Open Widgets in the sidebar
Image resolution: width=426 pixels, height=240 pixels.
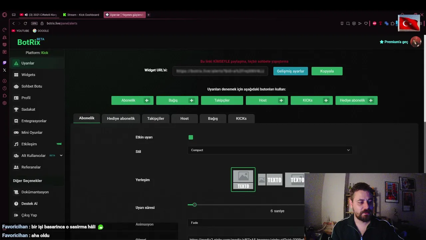pos(28,75)
